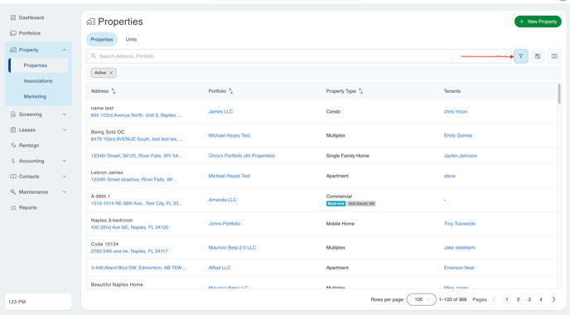Switch to the Units tab
570x315 pixels.
click(131, 39)
